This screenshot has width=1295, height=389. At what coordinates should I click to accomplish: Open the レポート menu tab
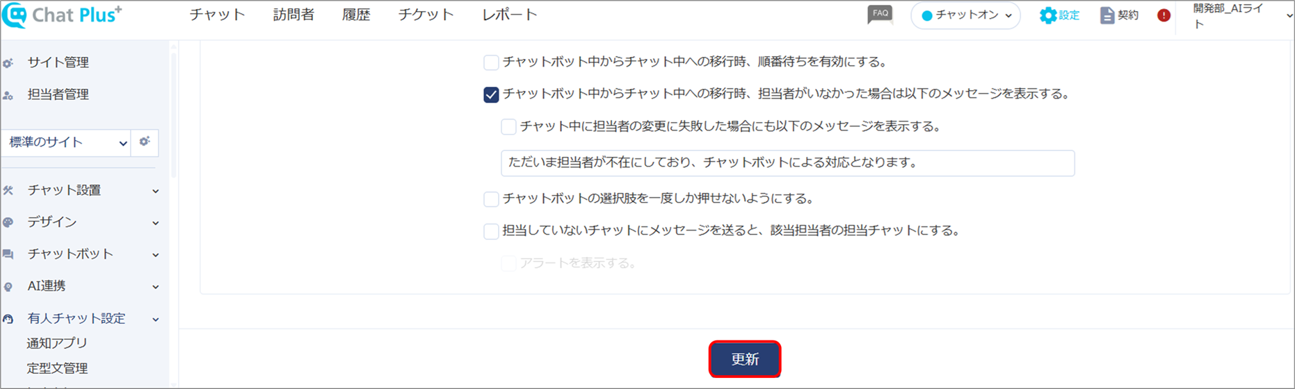coord(510,15)
